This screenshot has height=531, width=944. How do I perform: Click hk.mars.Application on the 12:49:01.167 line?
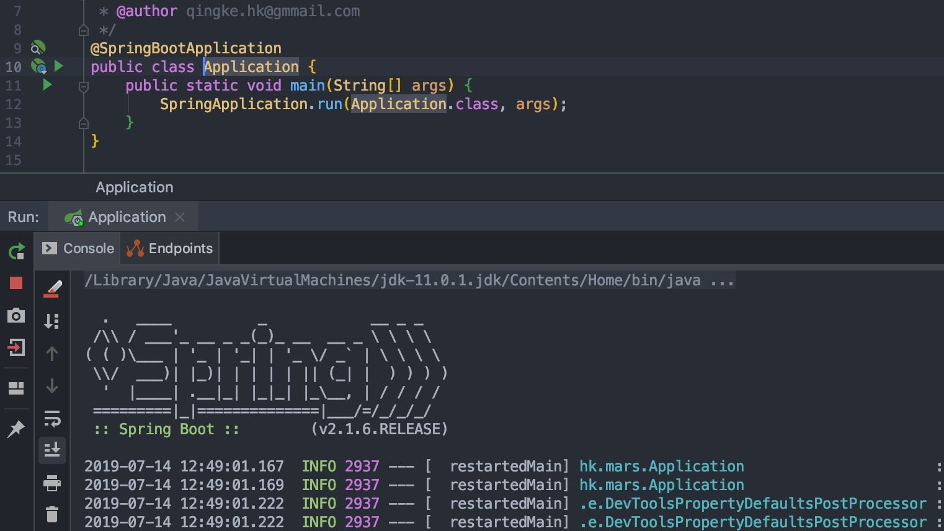click(662, 466)
